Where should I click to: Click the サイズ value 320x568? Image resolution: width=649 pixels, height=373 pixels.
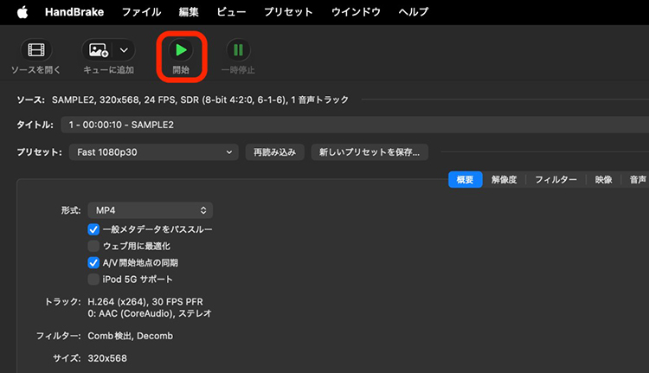pyautogui.click(x=107, y=358)
